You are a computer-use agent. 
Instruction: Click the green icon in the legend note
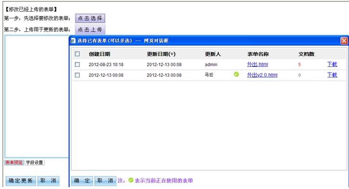[x=131, y=180]
